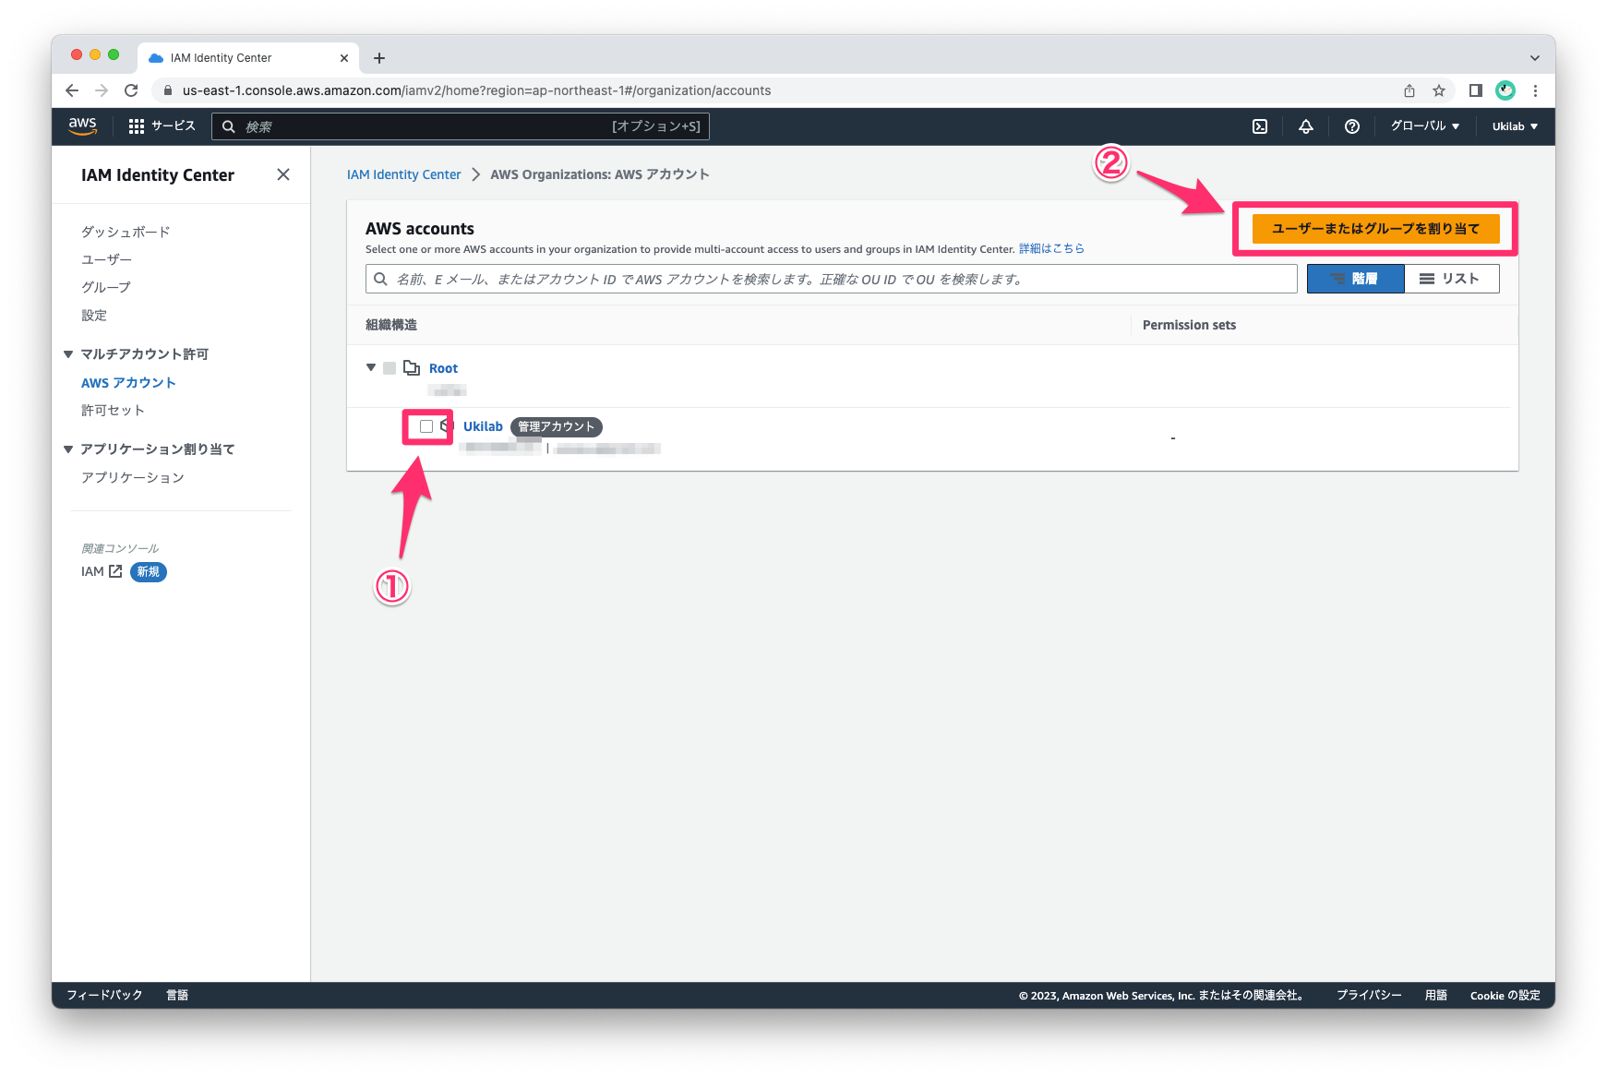Click the site lock icon in address bar

(168, 90)
